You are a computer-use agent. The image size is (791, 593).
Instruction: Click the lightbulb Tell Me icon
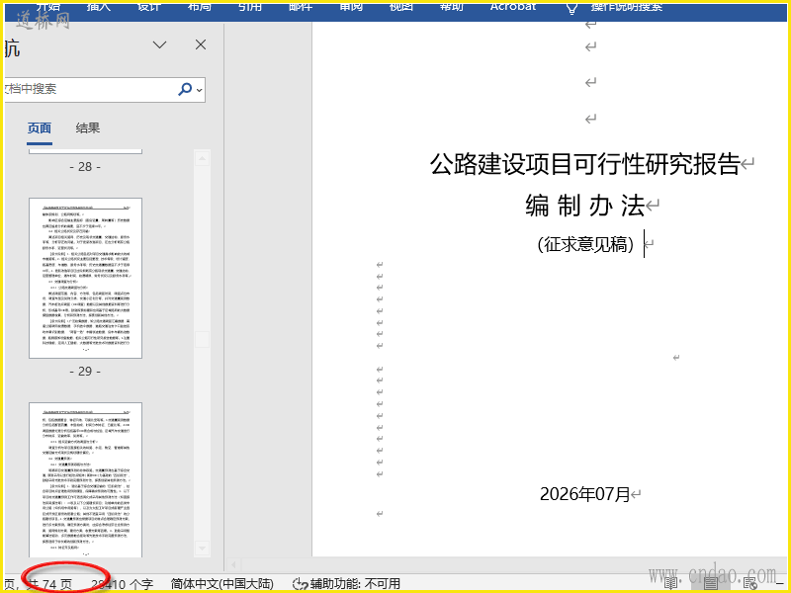pyautogui.click(x=571, y=8)
